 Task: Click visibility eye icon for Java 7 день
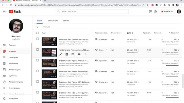96,82
